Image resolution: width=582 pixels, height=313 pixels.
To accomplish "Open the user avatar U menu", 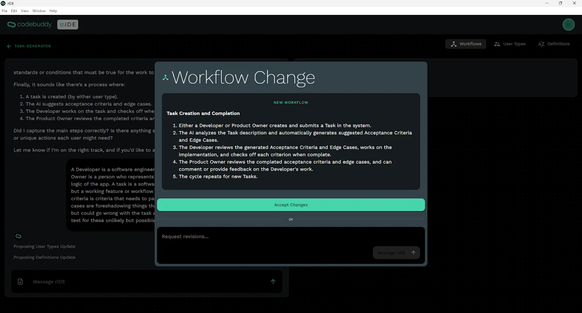I will coord(569,25).
